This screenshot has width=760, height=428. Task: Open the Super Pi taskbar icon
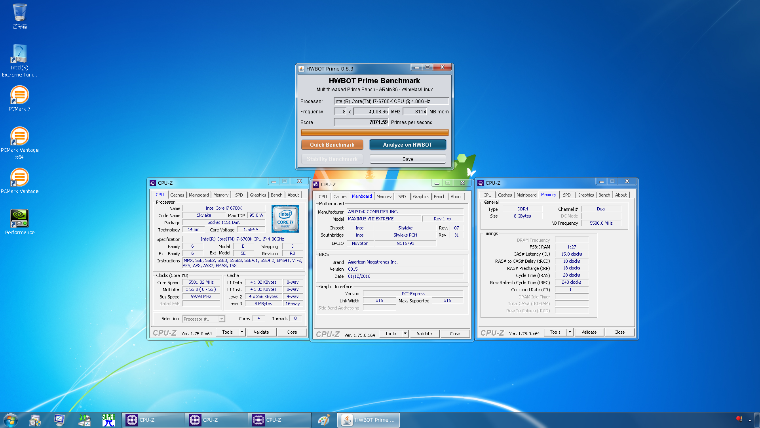click(x=109, y=420)
